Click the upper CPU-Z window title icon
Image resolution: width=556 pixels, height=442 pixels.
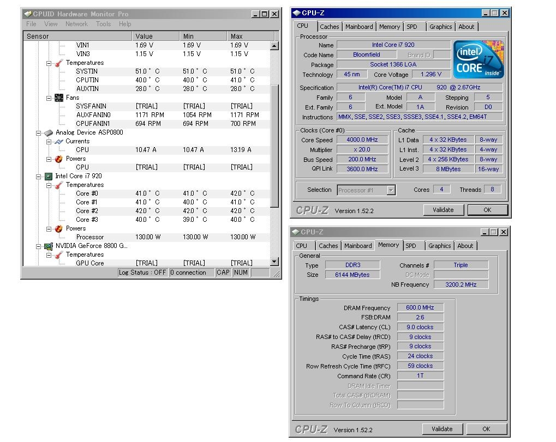[296, 13]
